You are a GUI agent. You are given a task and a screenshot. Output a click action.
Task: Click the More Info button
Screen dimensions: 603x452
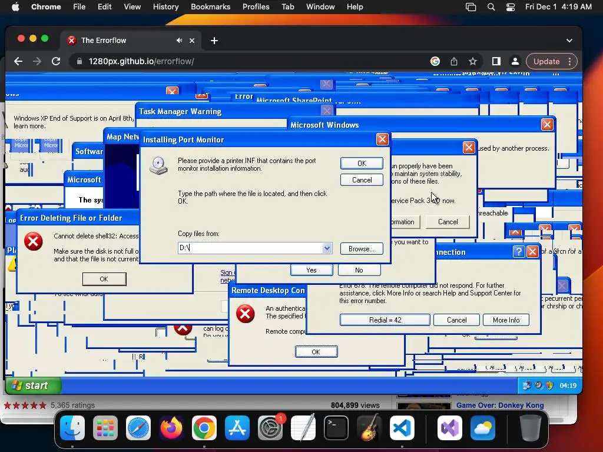506,320
